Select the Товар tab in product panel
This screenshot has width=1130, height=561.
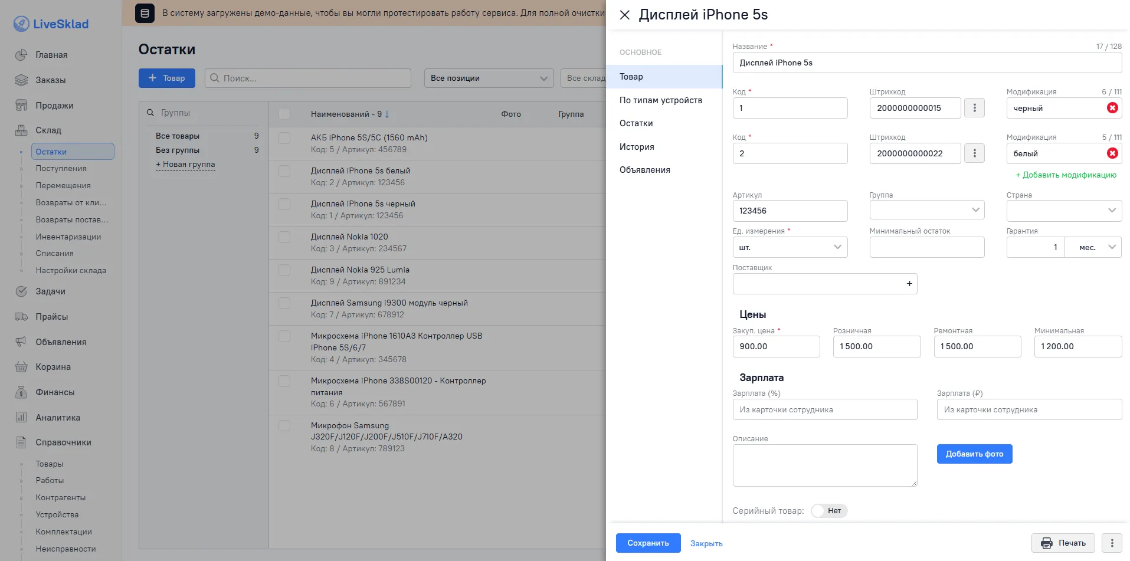tap(664, 77)
